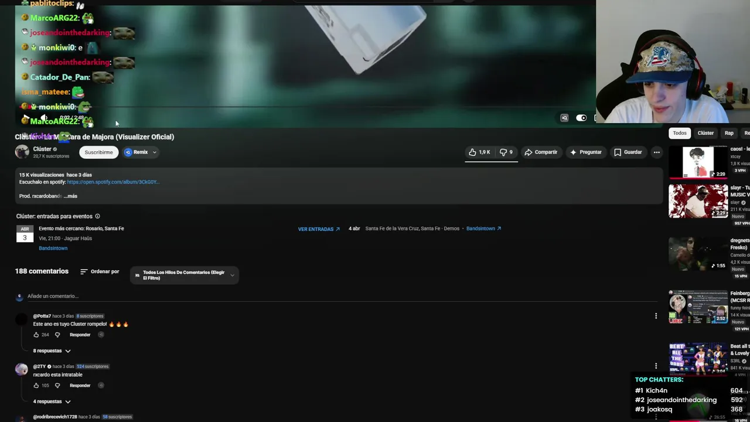Open the Spotify album link in description
The image size is (750, 422).
pos(113,182)
